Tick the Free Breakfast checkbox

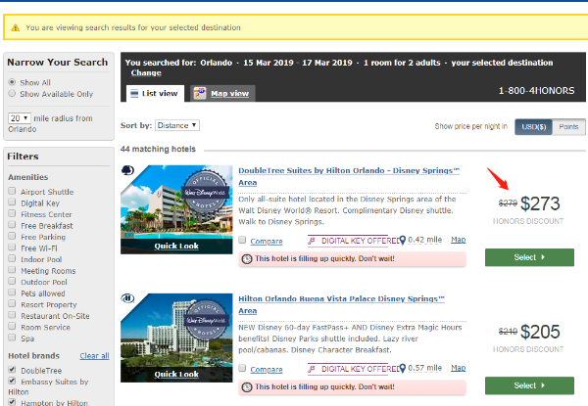12,224
